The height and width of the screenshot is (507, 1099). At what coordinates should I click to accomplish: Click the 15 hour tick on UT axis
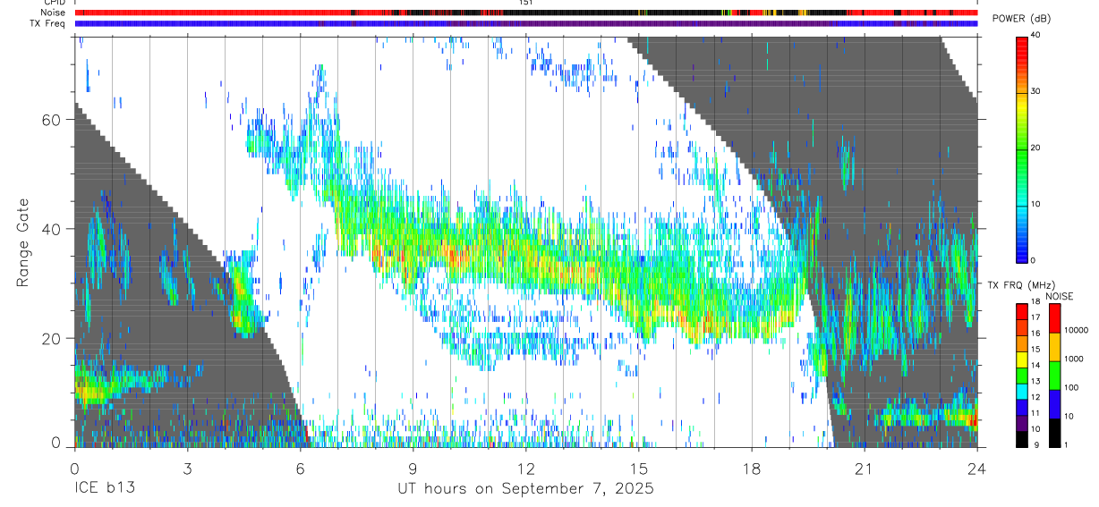click(x=639, y=467)
